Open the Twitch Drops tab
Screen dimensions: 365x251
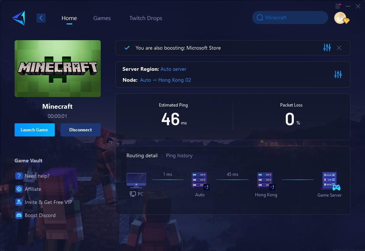146,18
